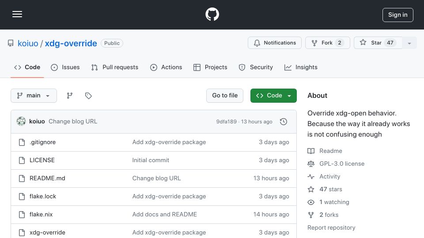Switch to the Actions tab
The height and width of the screenshot is (238, 424).
pyautogui.click(x=166, y=67)
